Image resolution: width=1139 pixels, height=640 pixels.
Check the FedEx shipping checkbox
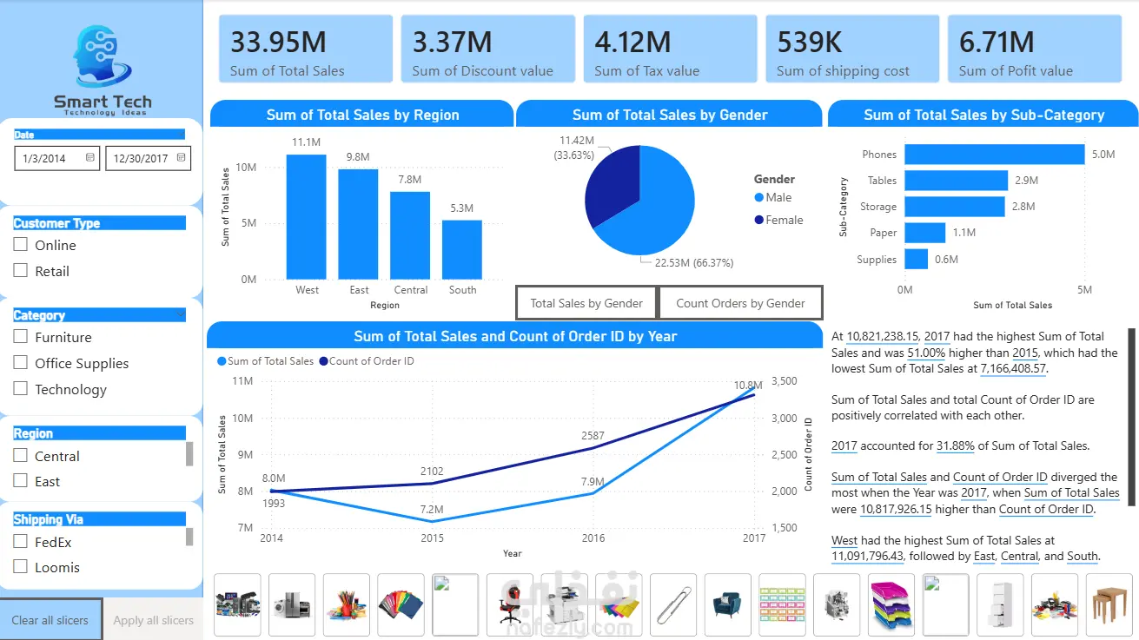click(21, 542)
